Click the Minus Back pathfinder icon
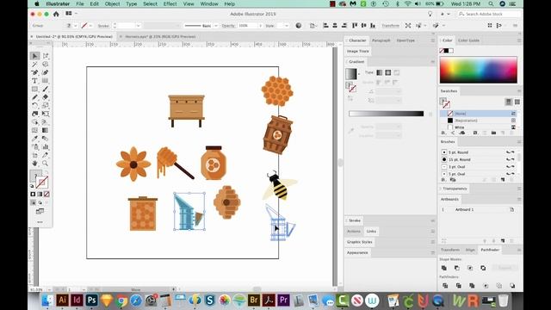The image size is (551, 310). tap(512, 285)
